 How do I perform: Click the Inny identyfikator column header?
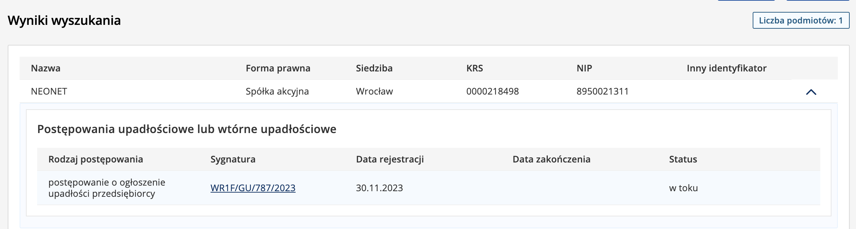(726, 68)
